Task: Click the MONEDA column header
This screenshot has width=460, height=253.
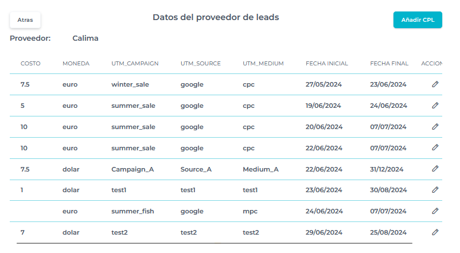Action: (76, 63)
